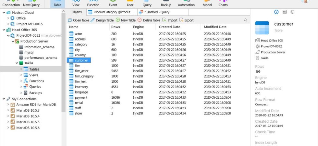Screen dimensions: 318x146
Task: Collapse the Navicat Cloud group
Action: click(4, 13)
